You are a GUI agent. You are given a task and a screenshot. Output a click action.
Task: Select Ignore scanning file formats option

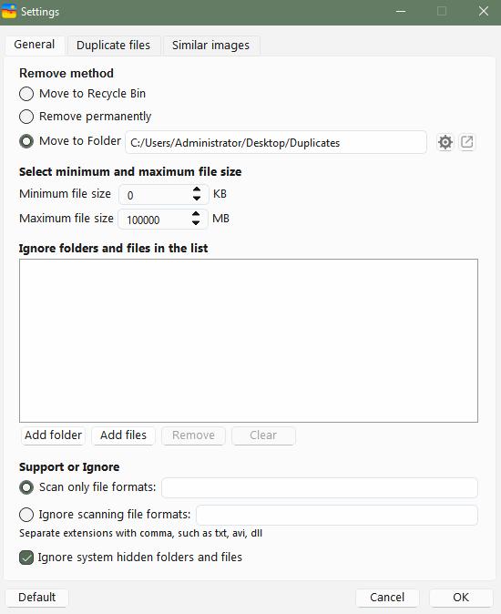tap(26, 515)
